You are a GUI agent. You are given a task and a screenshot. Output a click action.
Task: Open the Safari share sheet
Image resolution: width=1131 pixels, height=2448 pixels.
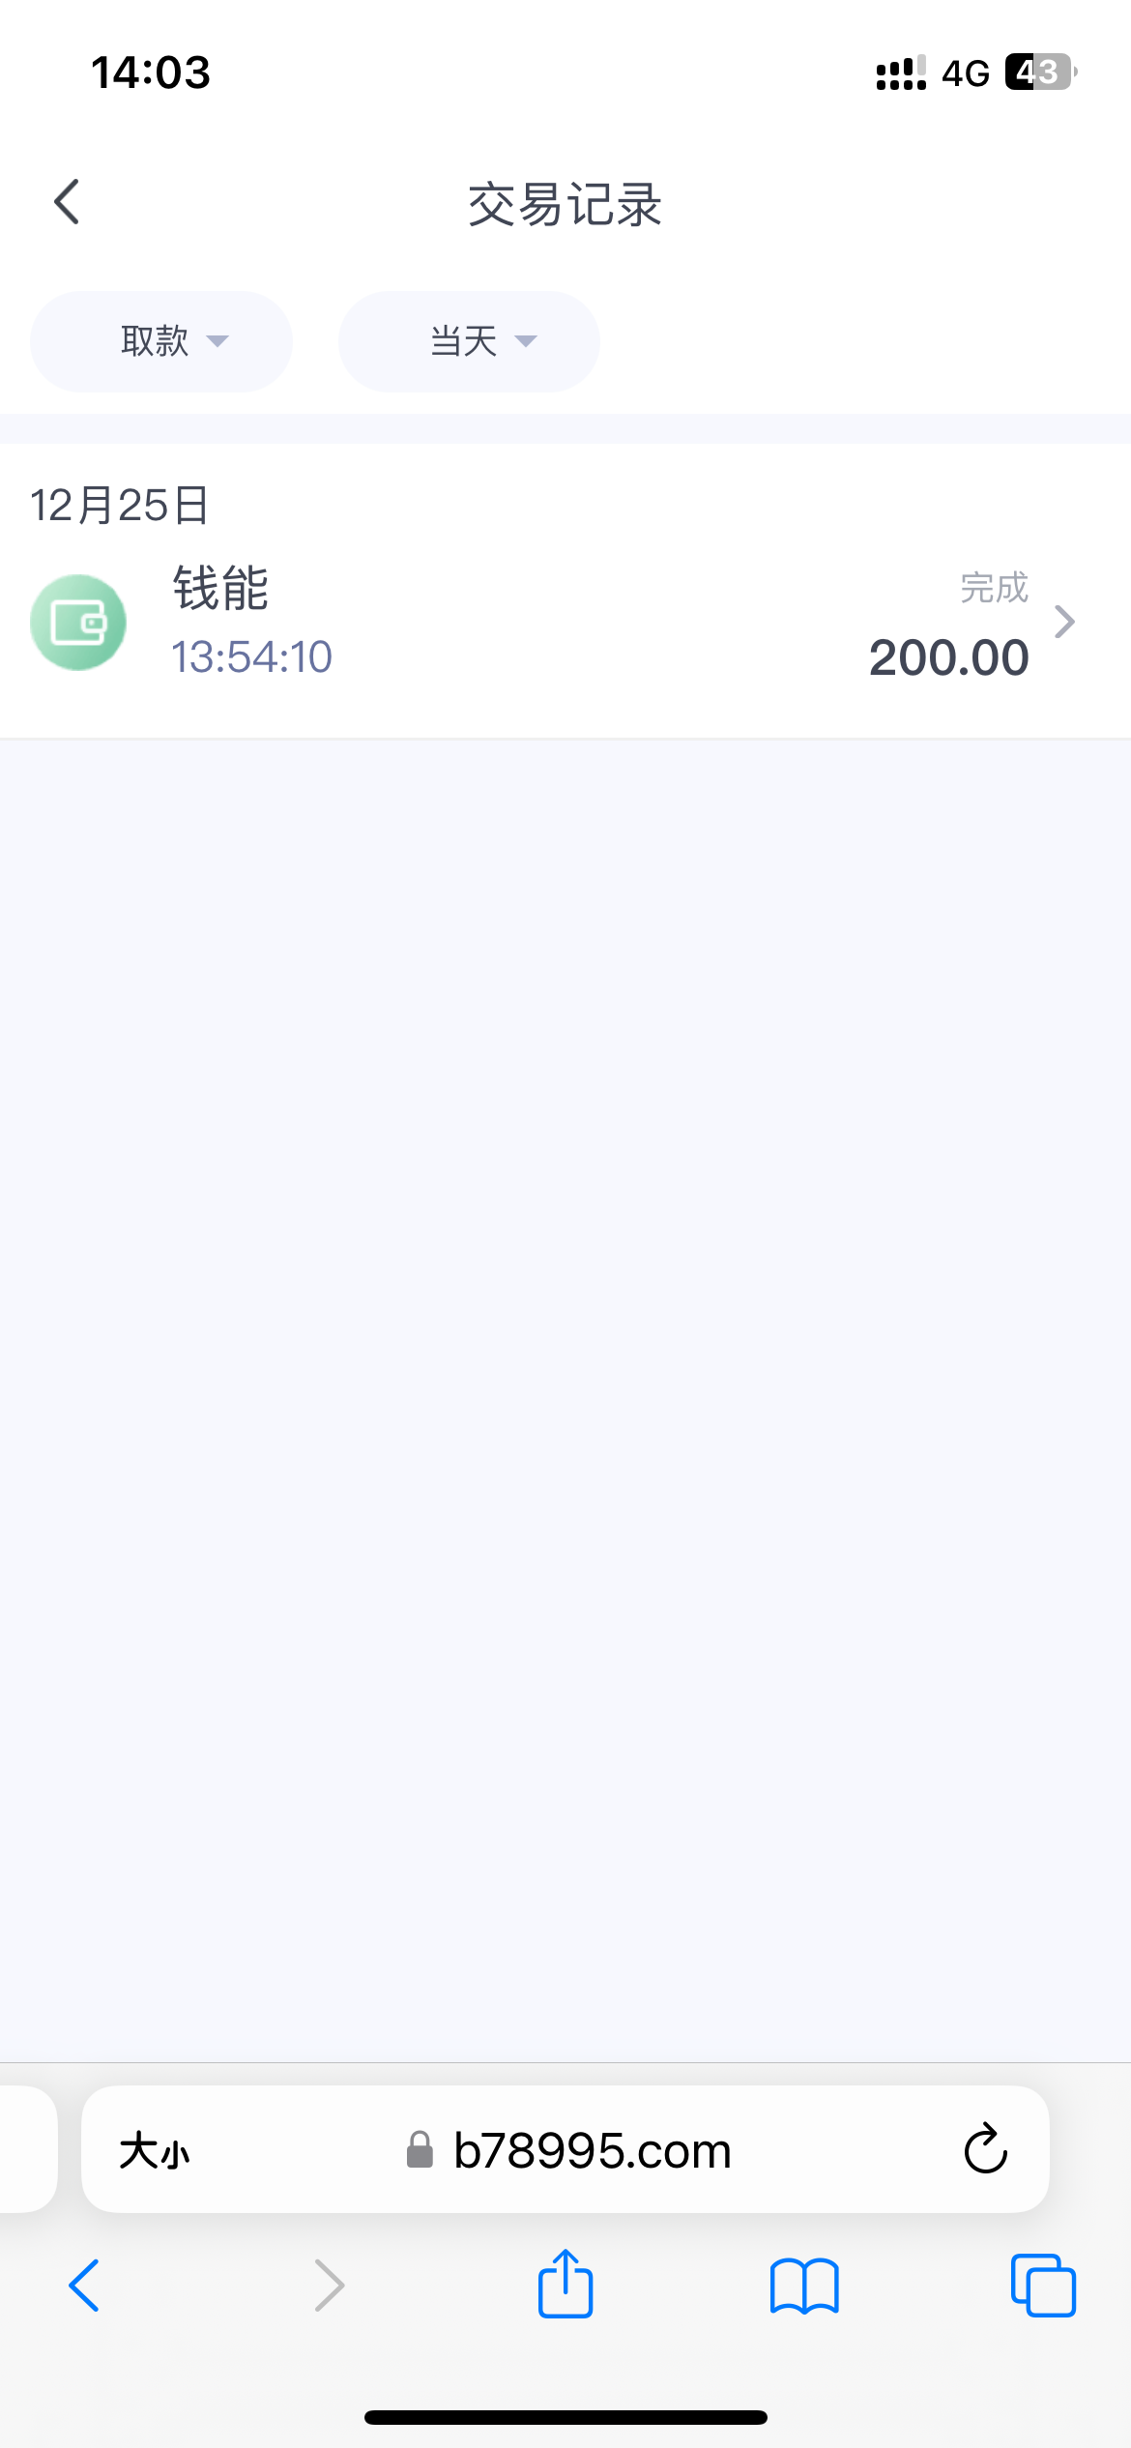565,2284
